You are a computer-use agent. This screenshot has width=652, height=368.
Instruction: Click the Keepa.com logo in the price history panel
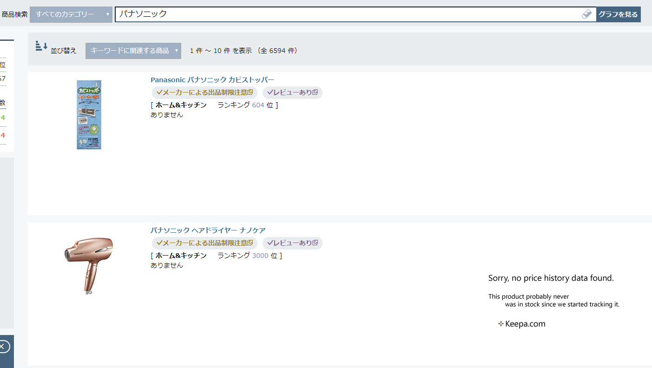point(521,324)
